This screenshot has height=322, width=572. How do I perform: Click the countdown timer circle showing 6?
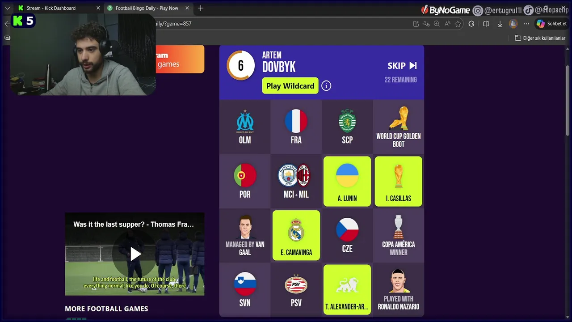pos(241,66)
